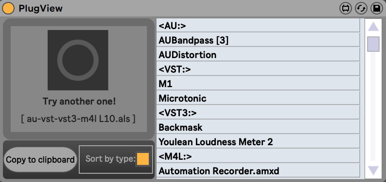Select the <AU:> header row
386x182 pixels.
(x=258, y=25)
